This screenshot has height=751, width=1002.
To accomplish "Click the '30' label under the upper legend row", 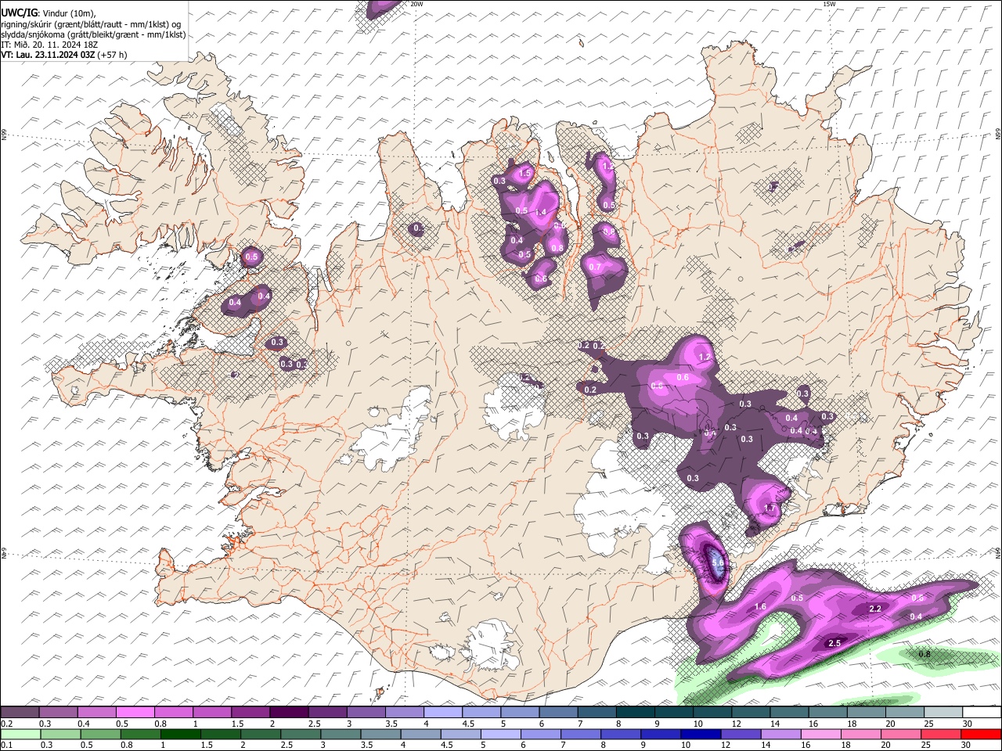I will tap(967, 724).
